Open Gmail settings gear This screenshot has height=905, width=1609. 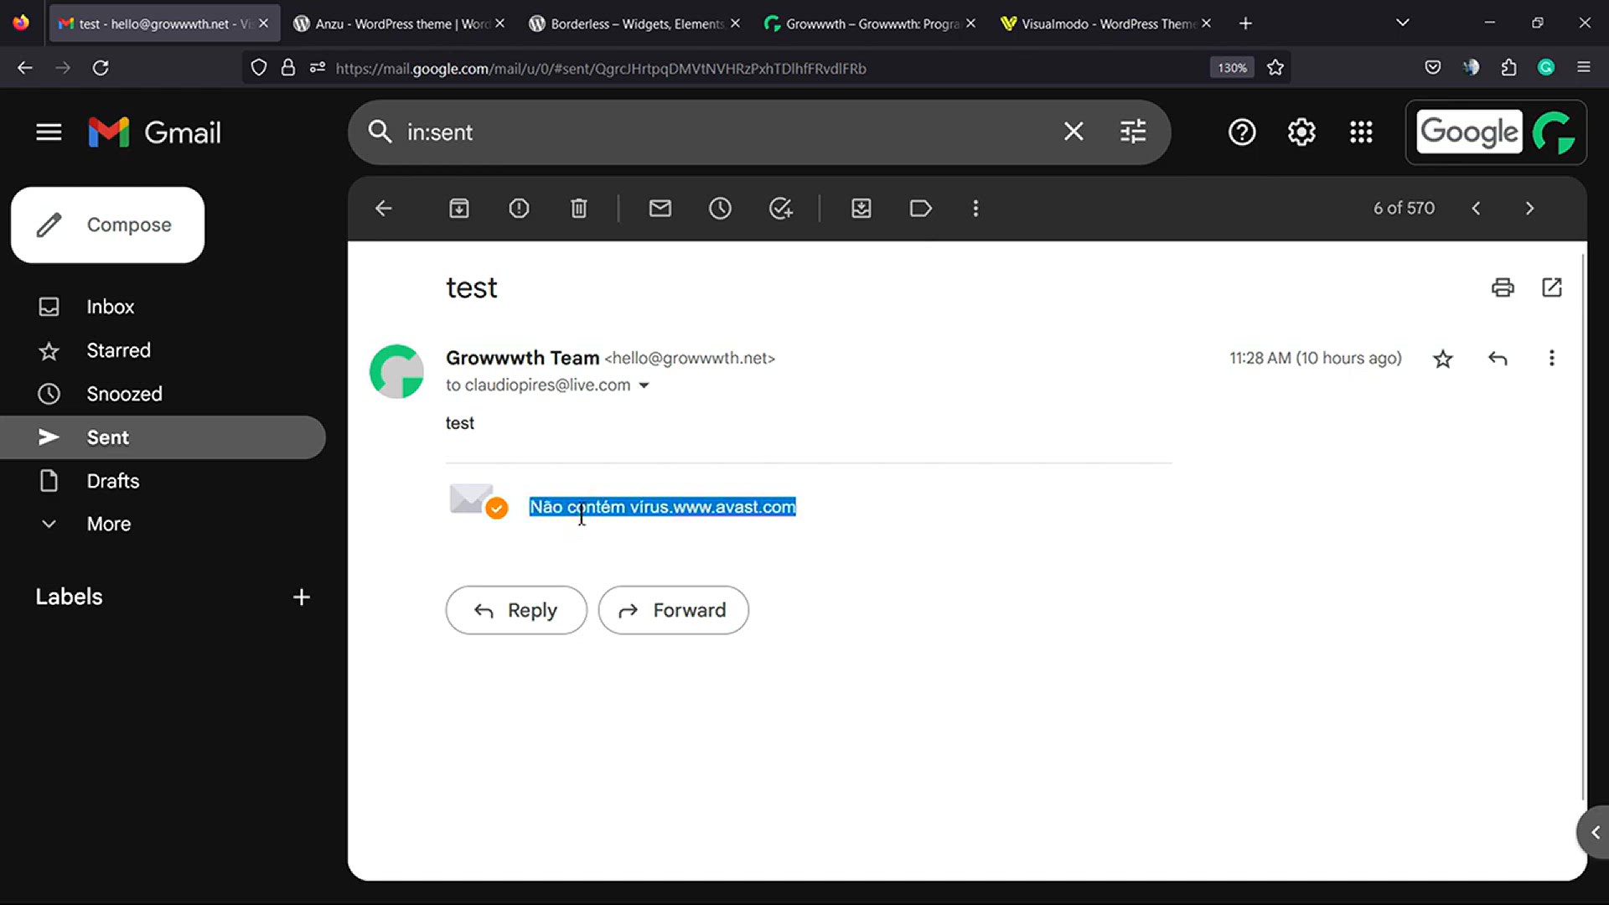(1301, 132)
